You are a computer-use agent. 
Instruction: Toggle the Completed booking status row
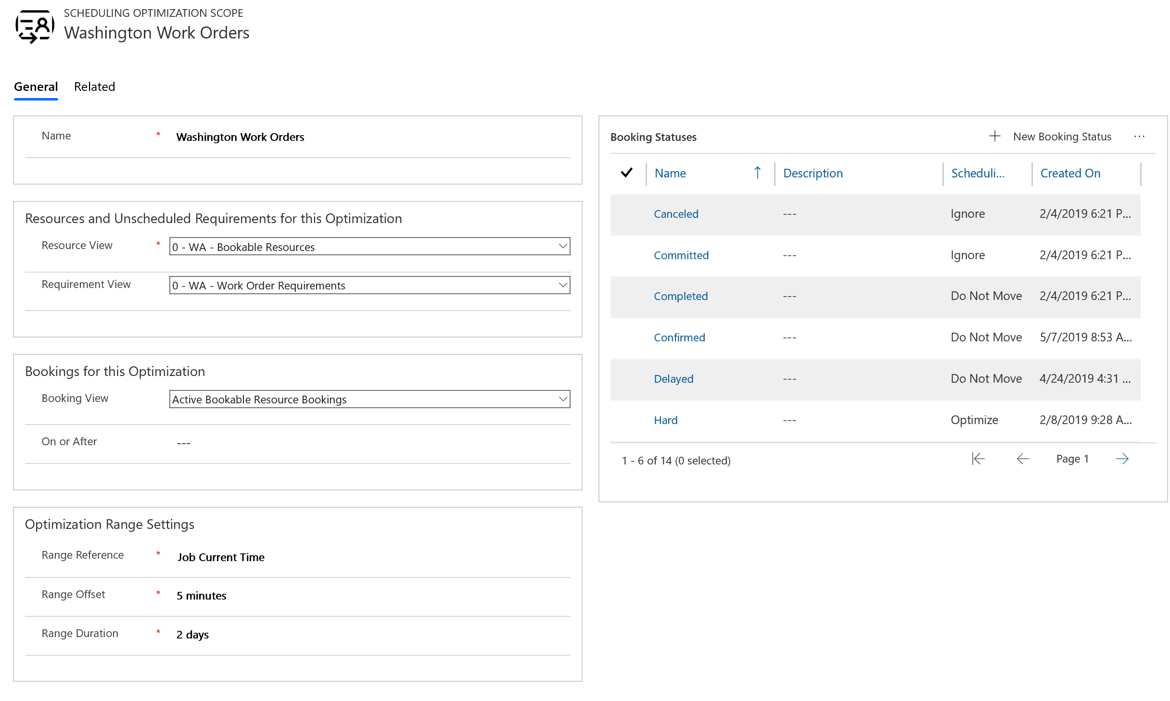(628, 295)
